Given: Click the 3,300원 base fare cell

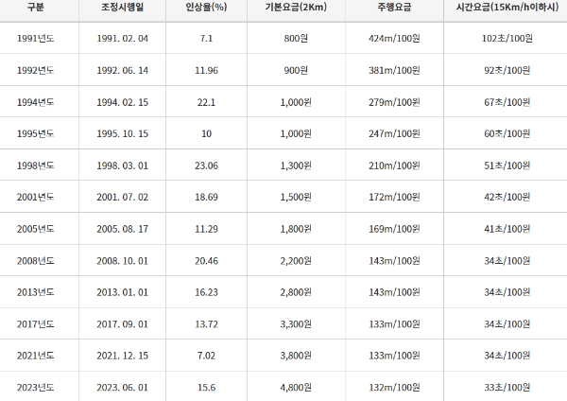Looking at the screenshot, I should 296,323.
